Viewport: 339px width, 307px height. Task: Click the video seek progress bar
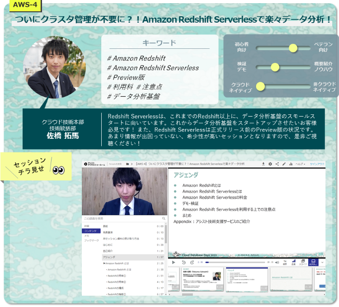point(235,262)
